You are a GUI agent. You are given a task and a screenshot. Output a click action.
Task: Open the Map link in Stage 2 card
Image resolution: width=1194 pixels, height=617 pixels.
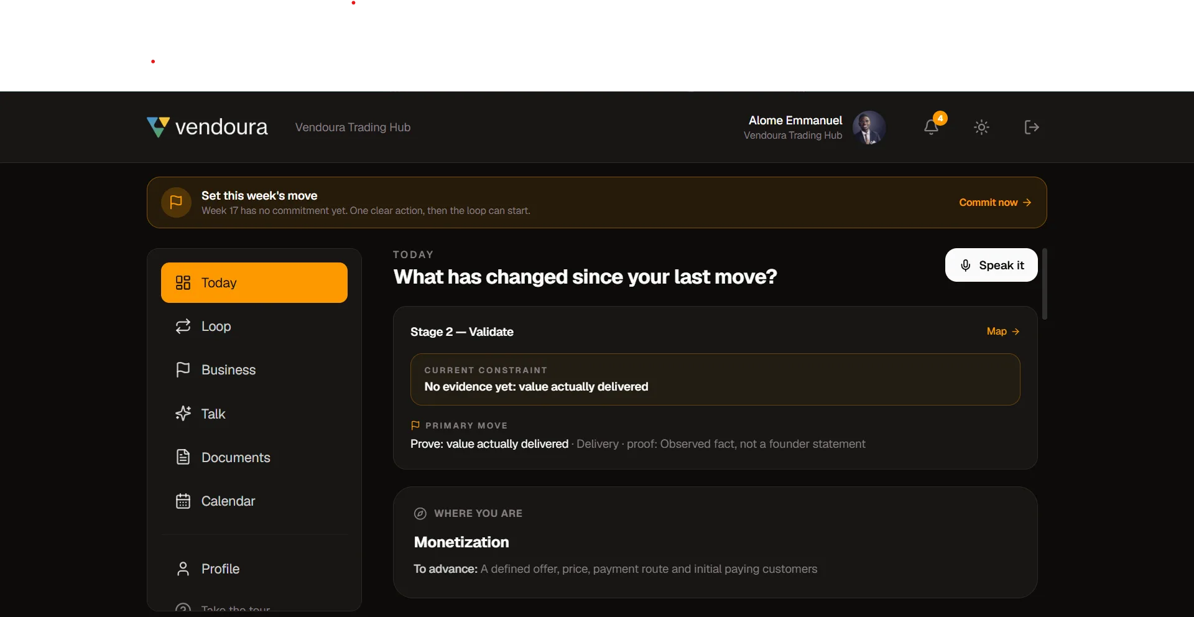point(1003,332)
